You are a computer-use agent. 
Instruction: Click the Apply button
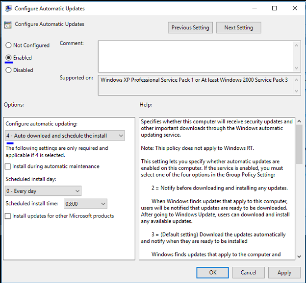[x=284, y=273]
